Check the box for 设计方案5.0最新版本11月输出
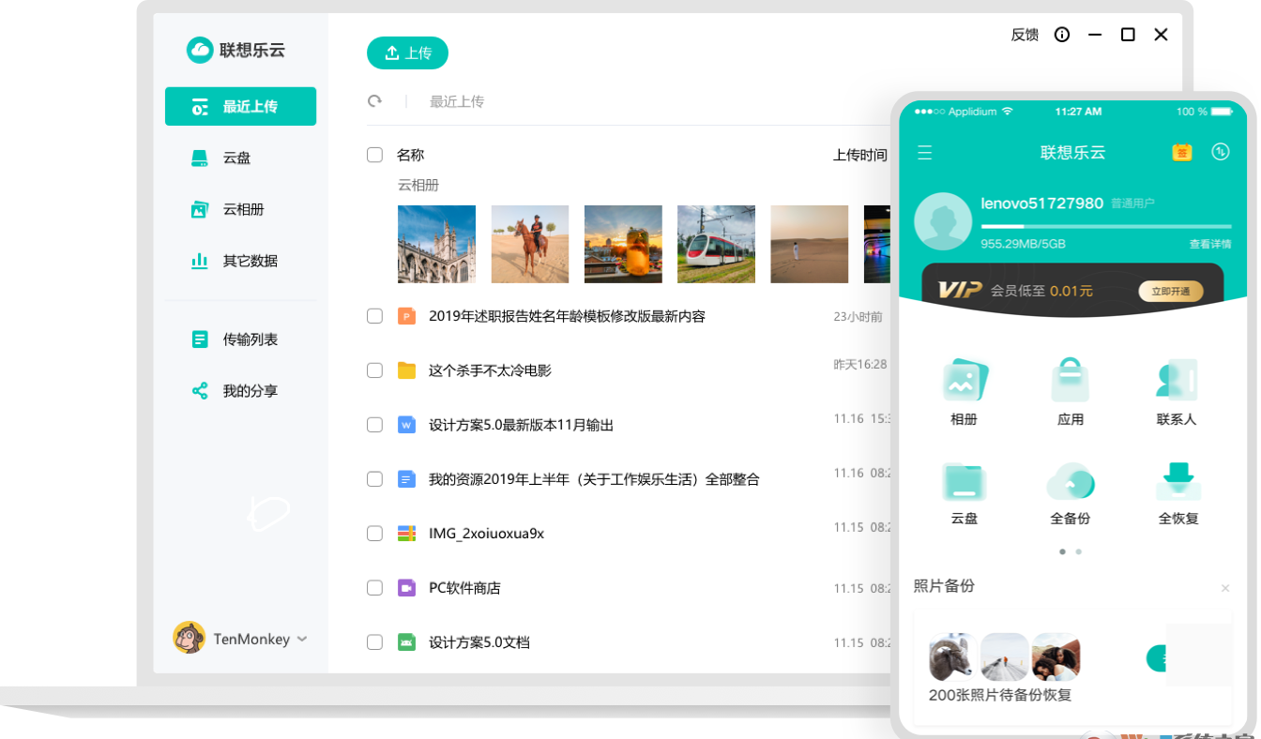This screenshot has width=1261, height=739. coord(374,425)
